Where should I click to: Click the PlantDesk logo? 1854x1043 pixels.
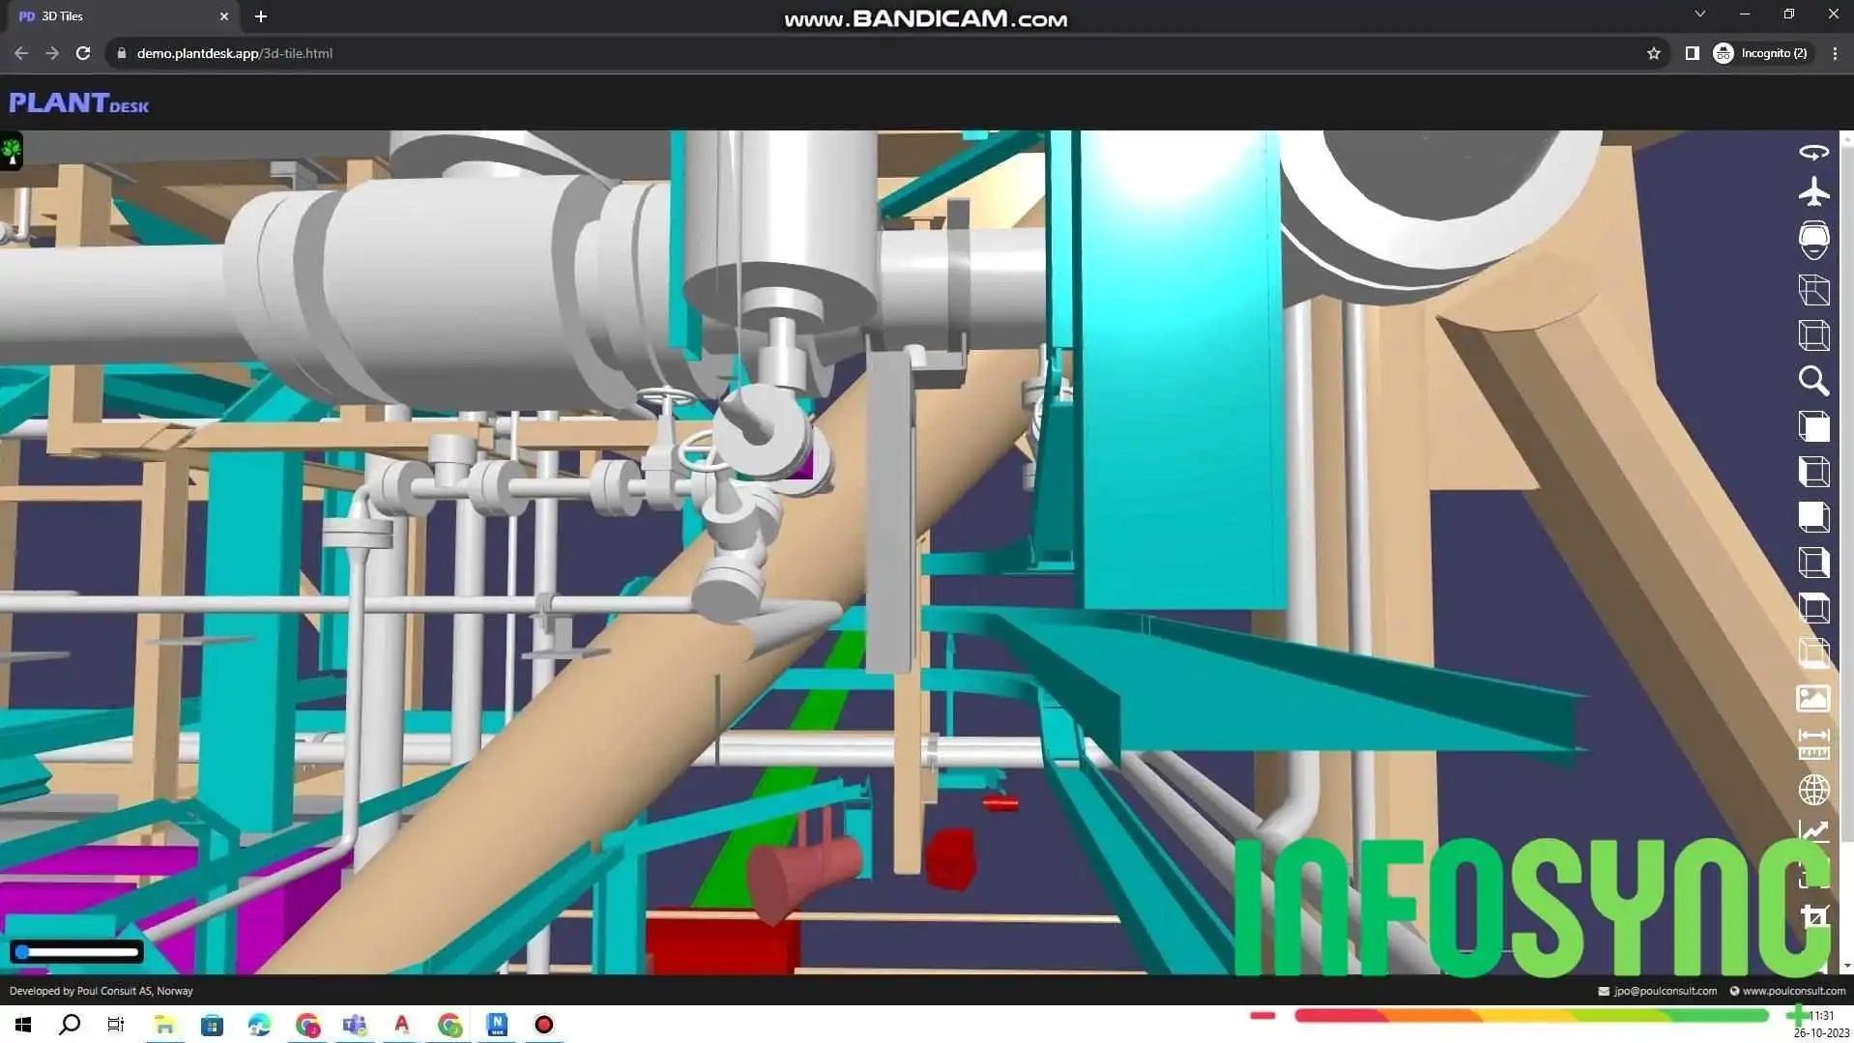[78, 102]
